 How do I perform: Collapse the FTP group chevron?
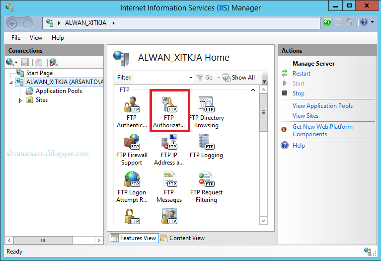(x=253, y=90)
